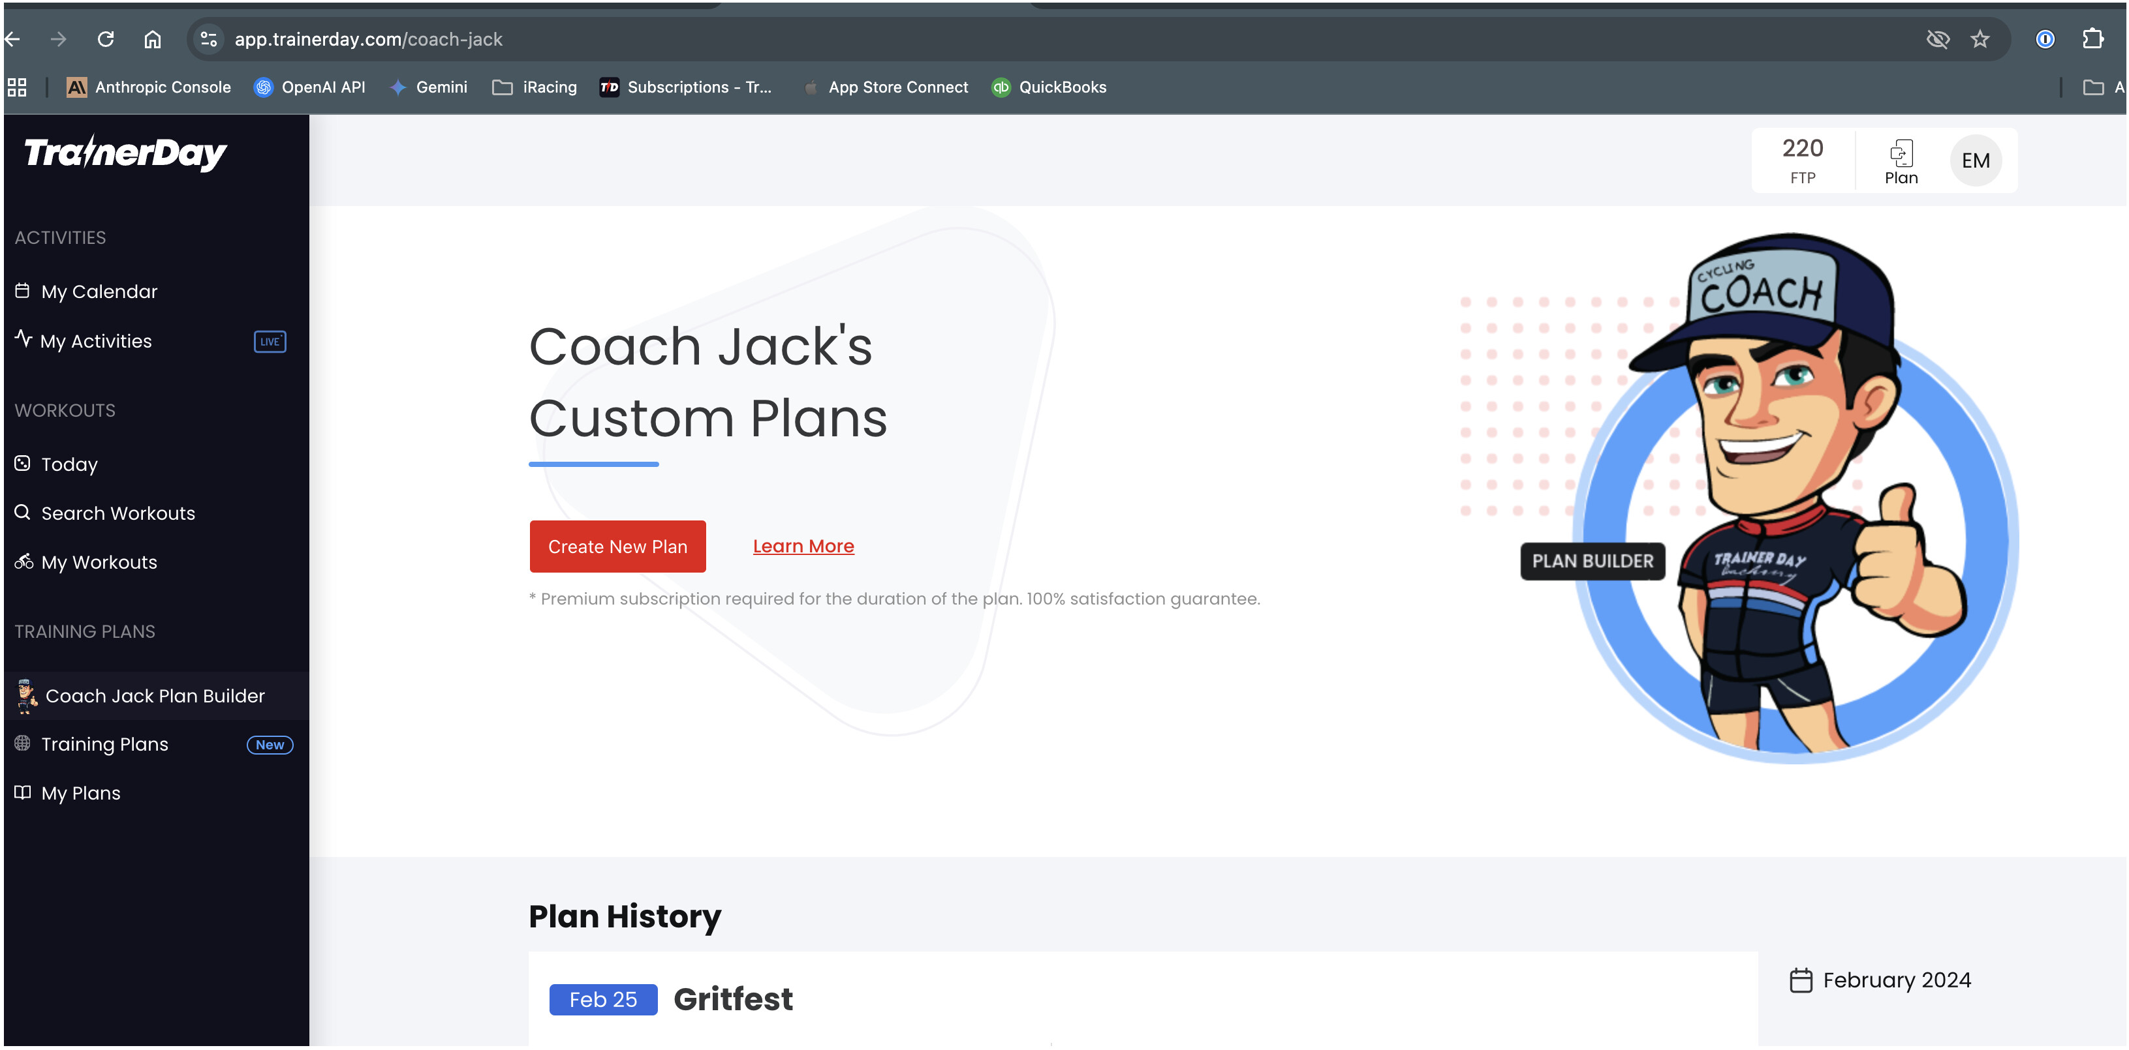Open Gemini bookmark
The image size is (2129, 1050).
(429, 87)
